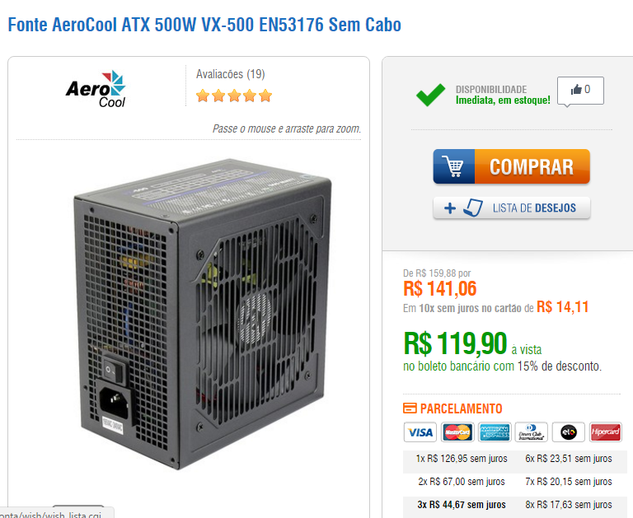Select the Diners Club card icon
The height and width of the screenshot is (518, 633).
[x=532, y=432]
